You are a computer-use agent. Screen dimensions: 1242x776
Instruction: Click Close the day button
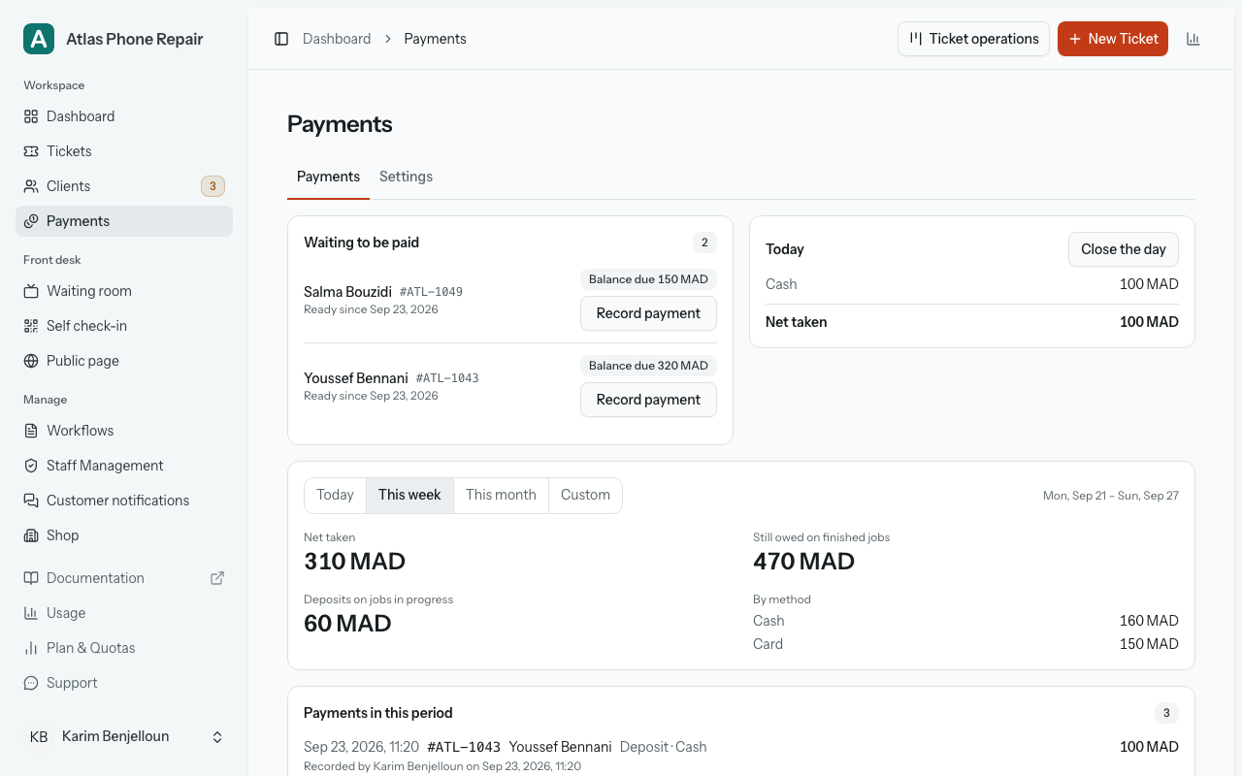pyautogui.click(x=1124, y=249)
